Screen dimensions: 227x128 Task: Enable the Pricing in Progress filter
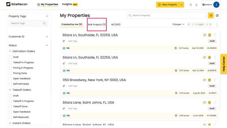pos(10,68)
